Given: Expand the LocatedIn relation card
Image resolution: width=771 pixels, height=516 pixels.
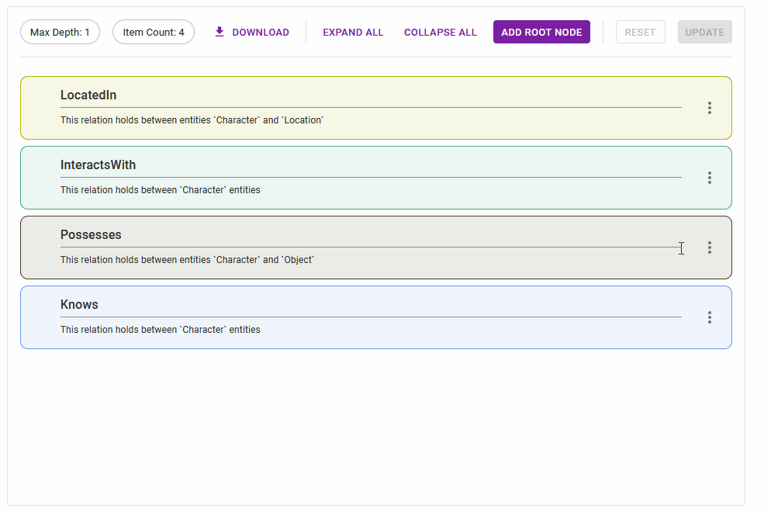Looking at the screenshot, I should [376, 108].
